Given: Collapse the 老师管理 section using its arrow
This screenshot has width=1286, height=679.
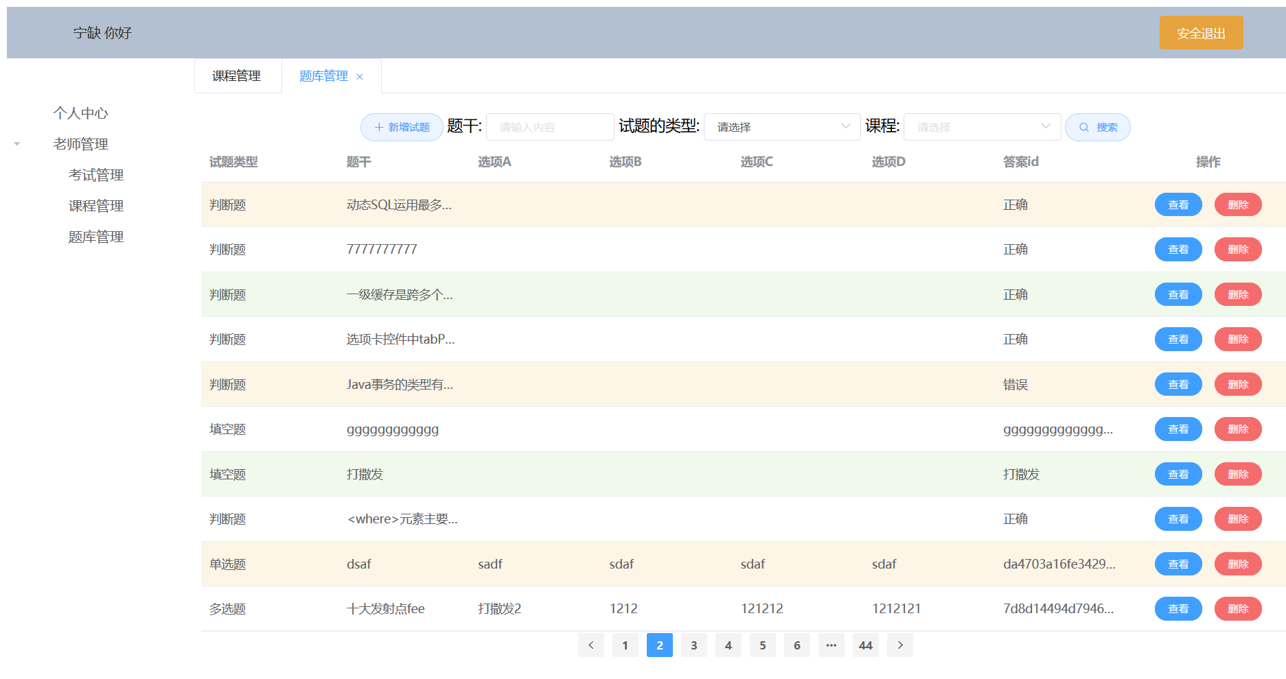Looking at the screenshot, I should click(x=16, y=144).
